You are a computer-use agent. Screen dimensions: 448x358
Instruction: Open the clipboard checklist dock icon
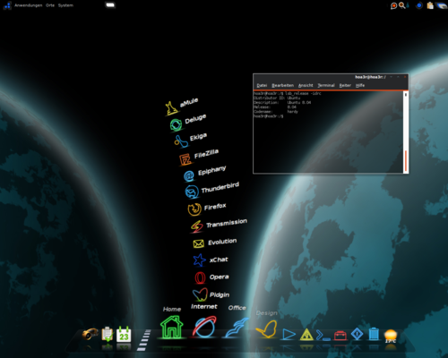(x=108, y=334)
